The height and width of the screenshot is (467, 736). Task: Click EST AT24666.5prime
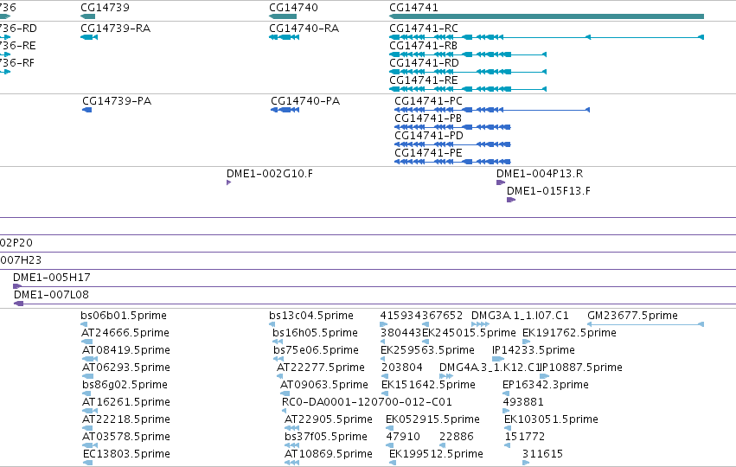[125, 333]
